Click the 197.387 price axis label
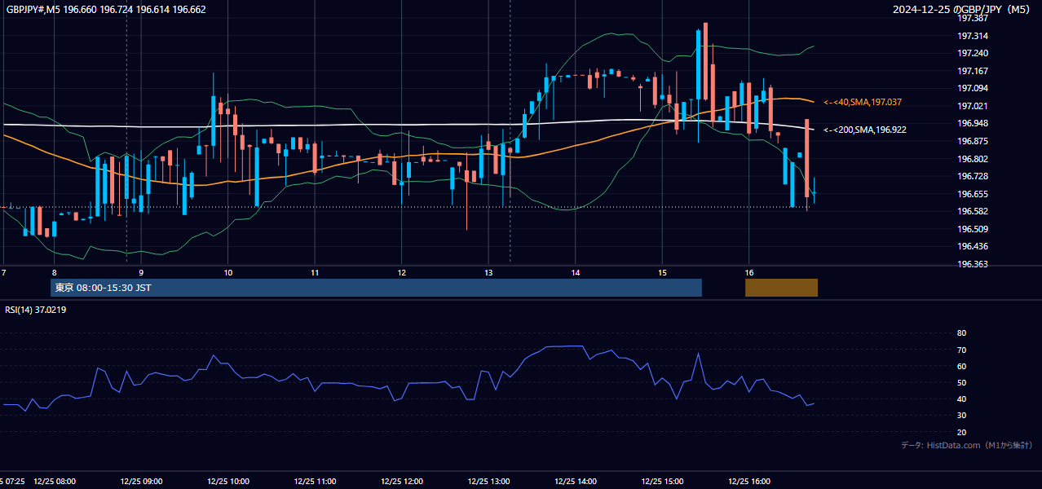The height and width of the screenshot is (489, 1042). [x=973, y=18]
